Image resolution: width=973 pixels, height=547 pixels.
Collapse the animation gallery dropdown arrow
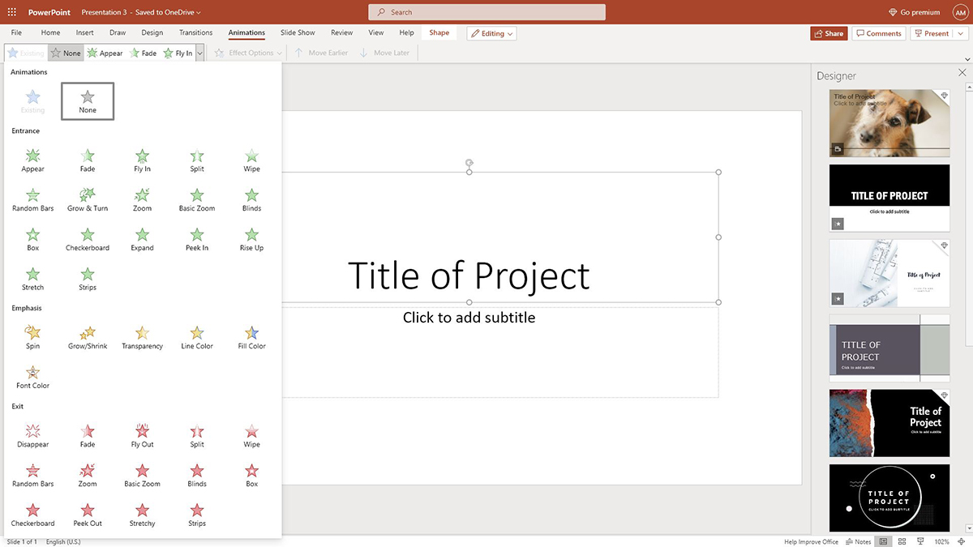coord(199,53)
